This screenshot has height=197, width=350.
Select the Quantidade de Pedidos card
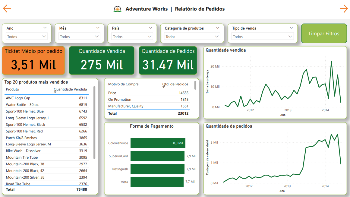168,61
